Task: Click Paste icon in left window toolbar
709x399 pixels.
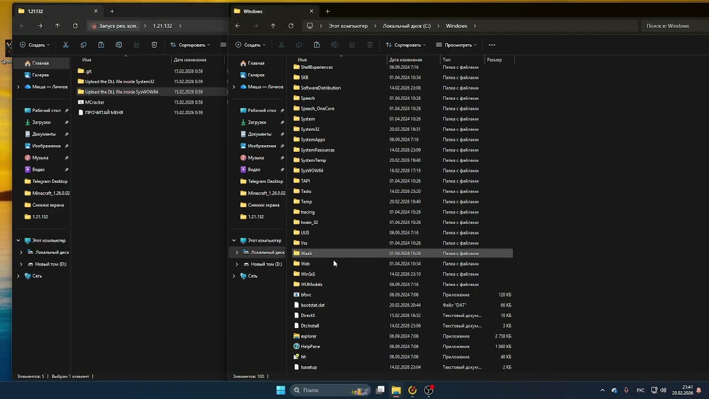Action: [x=101, y=45]
